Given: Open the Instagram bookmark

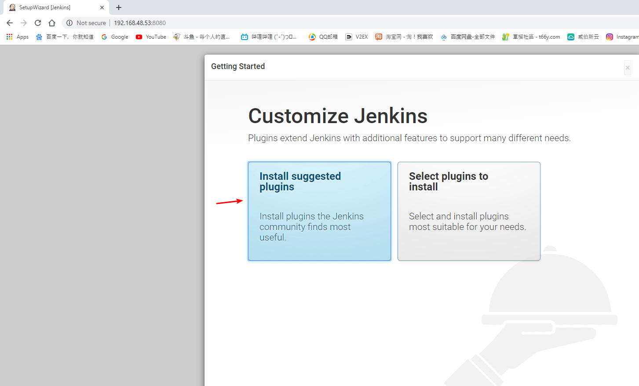Looking at the screenshot, I should [622, 37].
